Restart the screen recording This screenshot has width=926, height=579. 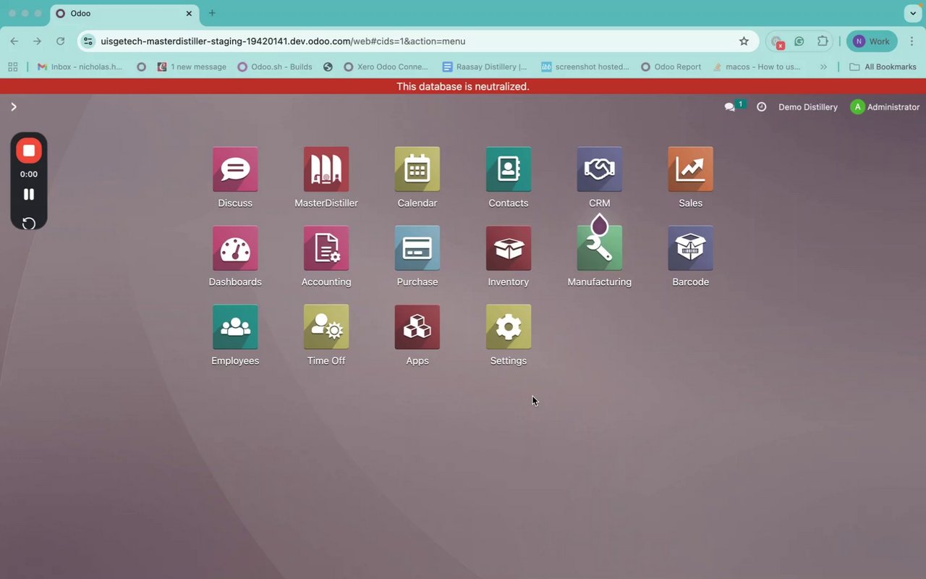[x=29, y=223]
